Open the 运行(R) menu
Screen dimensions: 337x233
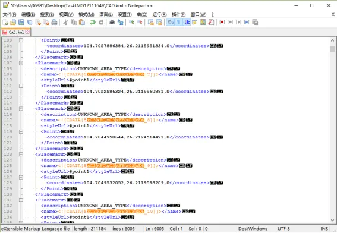point(160,15)
